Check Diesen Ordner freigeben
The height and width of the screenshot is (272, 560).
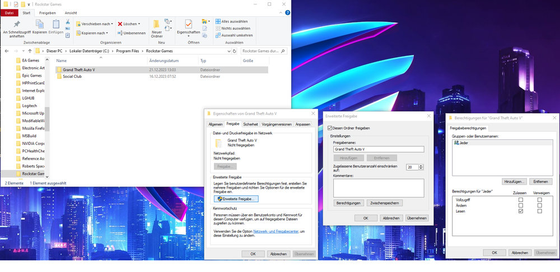(330, 128)
